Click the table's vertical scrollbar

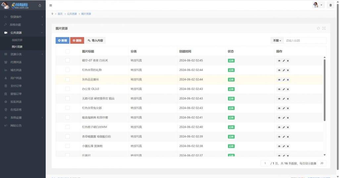click(x=324, y=89)
